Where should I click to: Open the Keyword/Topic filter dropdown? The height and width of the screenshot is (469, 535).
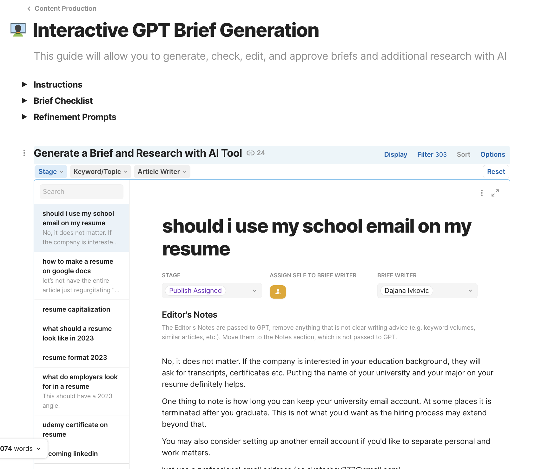[100, 172]
